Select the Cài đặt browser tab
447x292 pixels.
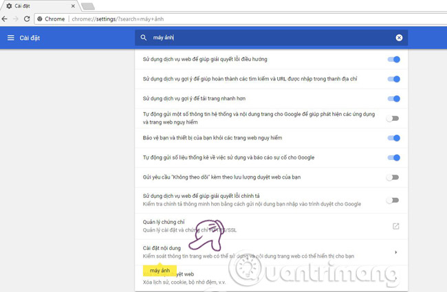pos(40,5)
